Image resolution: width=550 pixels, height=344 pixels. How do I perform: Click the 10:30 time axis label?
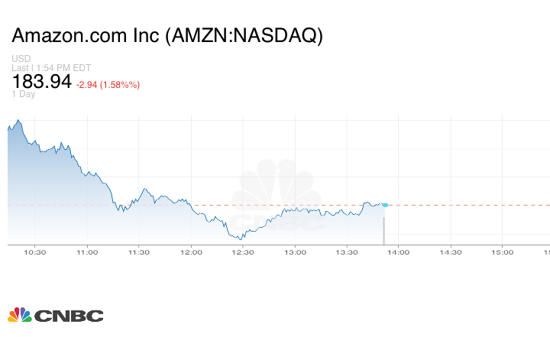pyautogui.click(x=35, y=252)
